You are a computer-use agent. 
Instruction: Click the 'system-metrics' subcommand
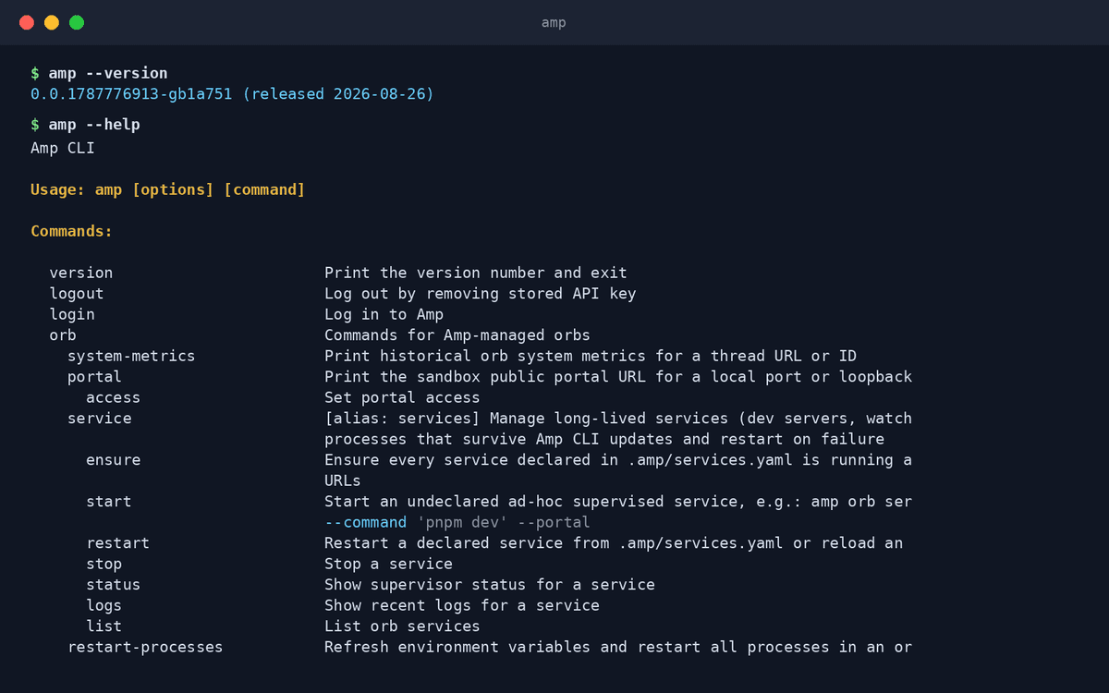131,356
